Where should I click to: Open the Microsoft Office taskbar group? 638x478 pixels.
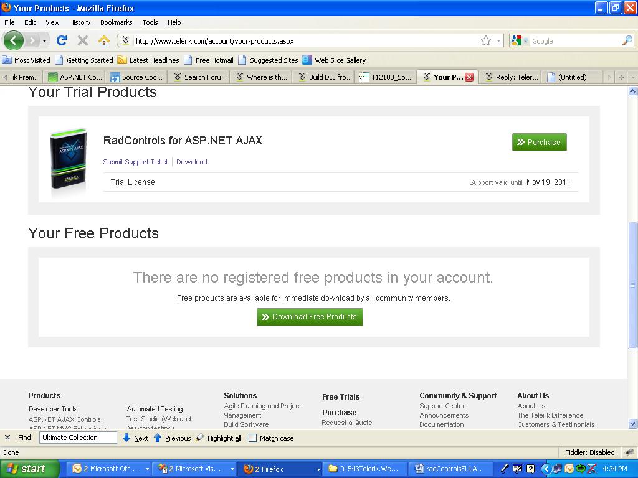coord(108,469)
